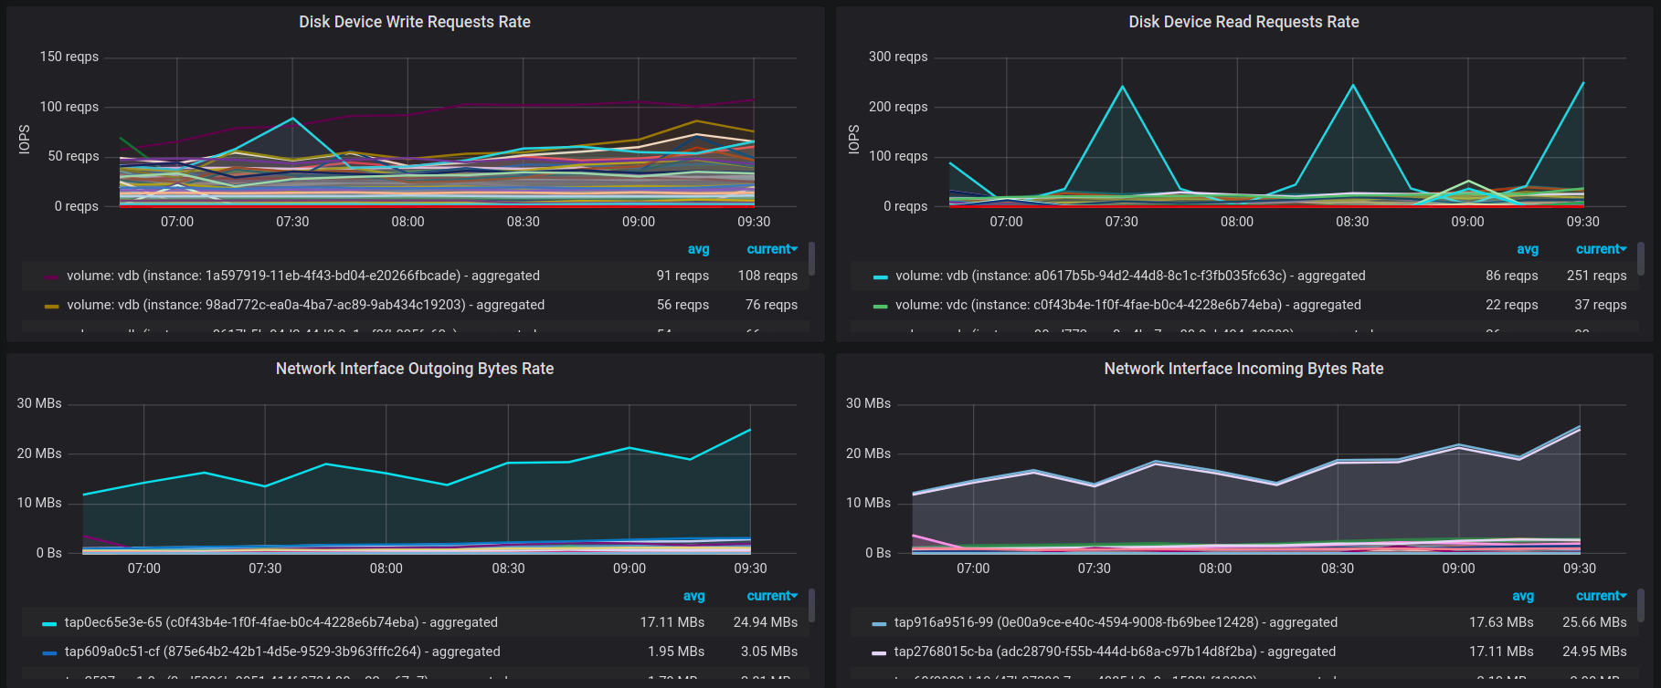
Task: Sort incoming bytes legend by avg column
Action: click(x=1523, y=596)
